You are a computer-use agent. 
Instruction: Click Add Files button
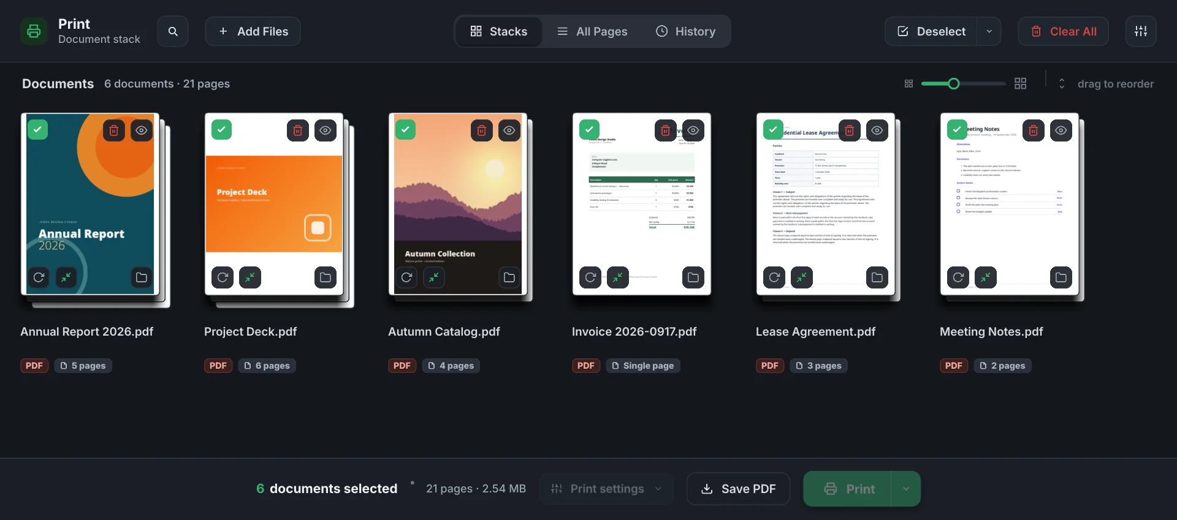(x=253, y=31)
